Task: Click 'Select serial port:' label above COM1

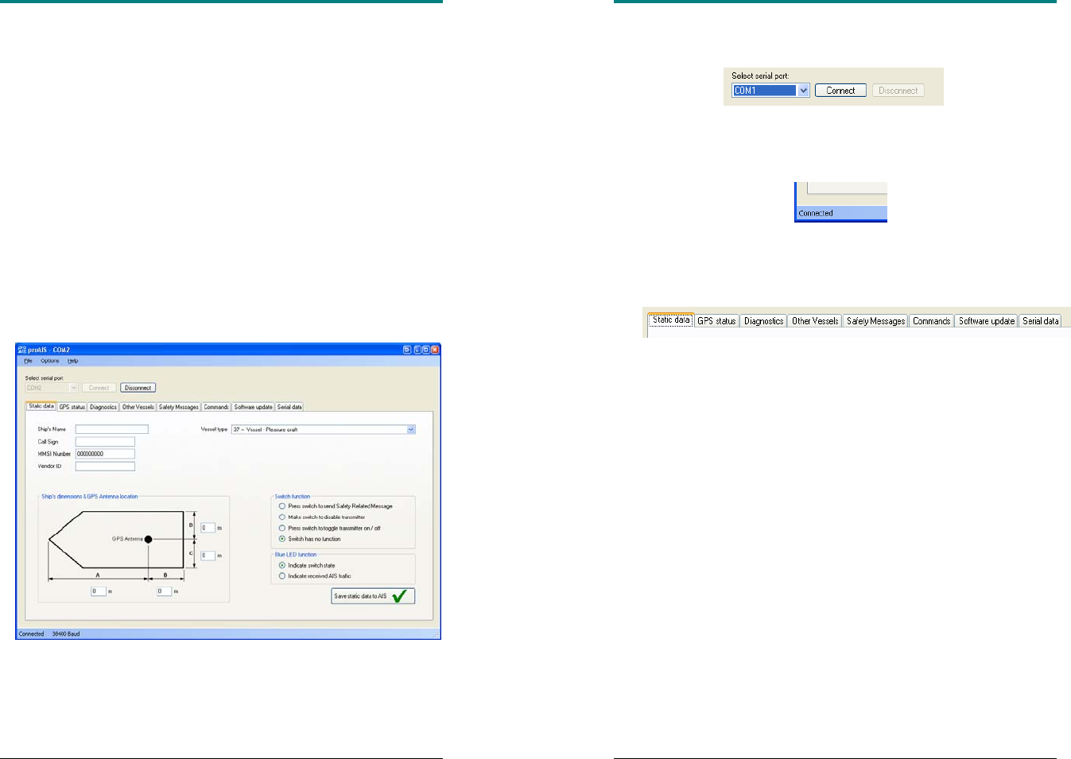Action: point(760,76)
